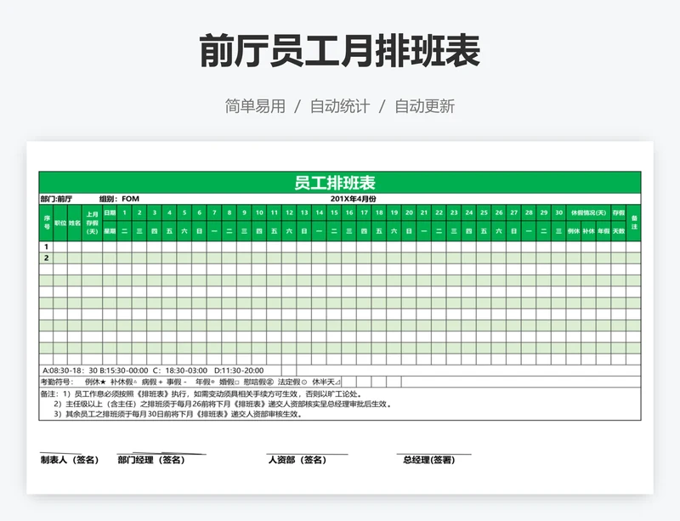This screenshot has width=680, height=521.
Task: Click row number 1 cell
Action: tap(47, 246)
